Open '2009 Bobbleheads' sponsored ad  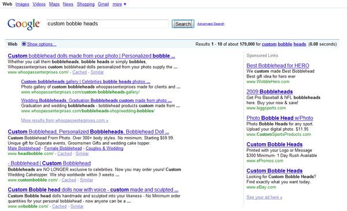pos(270,91)
